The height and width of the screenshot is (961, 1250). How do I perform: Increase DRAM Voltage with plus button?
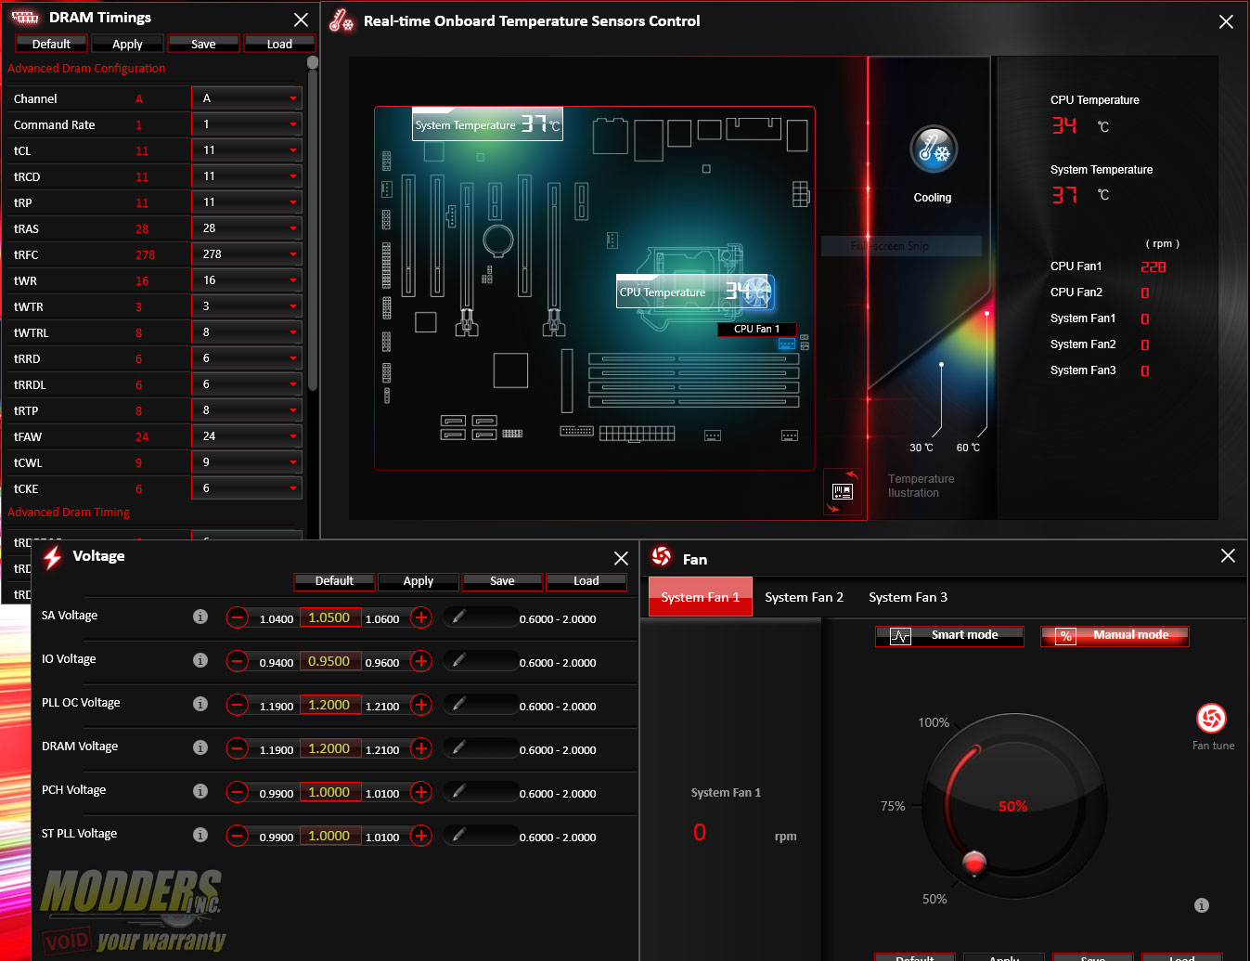pyautogui.click(x=421, y=748)
